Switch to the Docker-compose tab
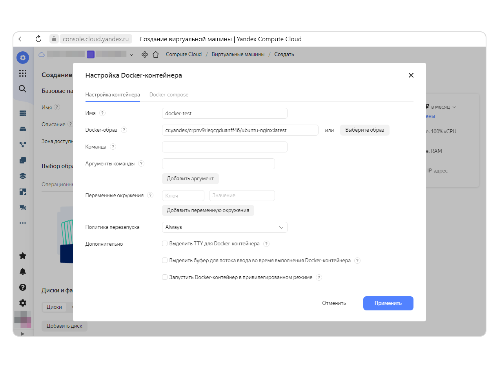 click(169, 94)
